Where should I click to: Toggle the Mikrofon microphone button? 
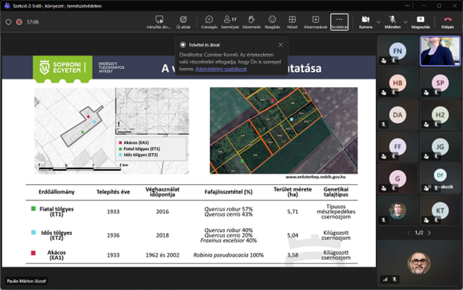click(393, 22)
